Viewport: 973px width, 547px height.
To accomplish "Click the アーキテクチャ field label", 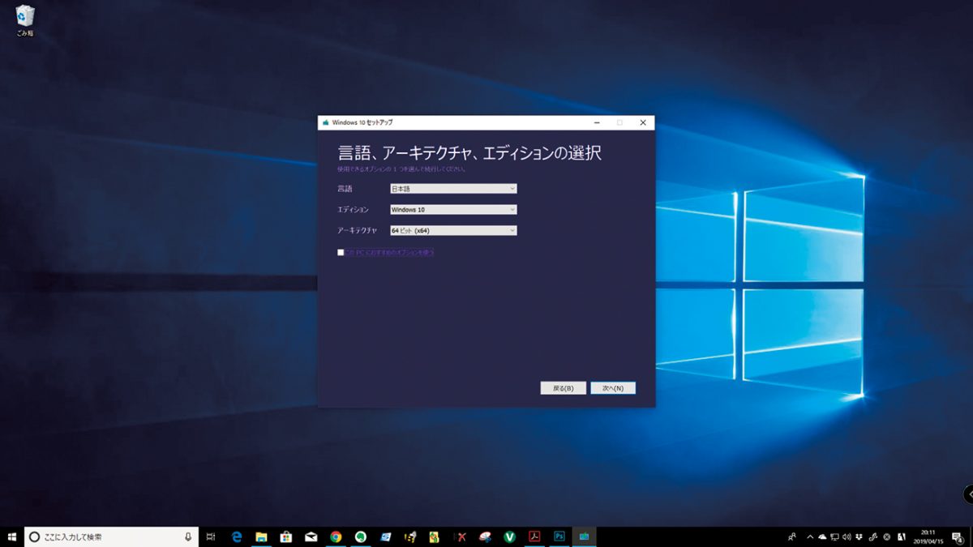I will pyautogui.click(x=358, y=231).
